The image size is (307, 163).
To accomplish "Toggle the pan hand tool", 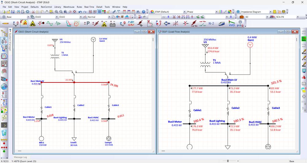I will (x=47, y=12).
